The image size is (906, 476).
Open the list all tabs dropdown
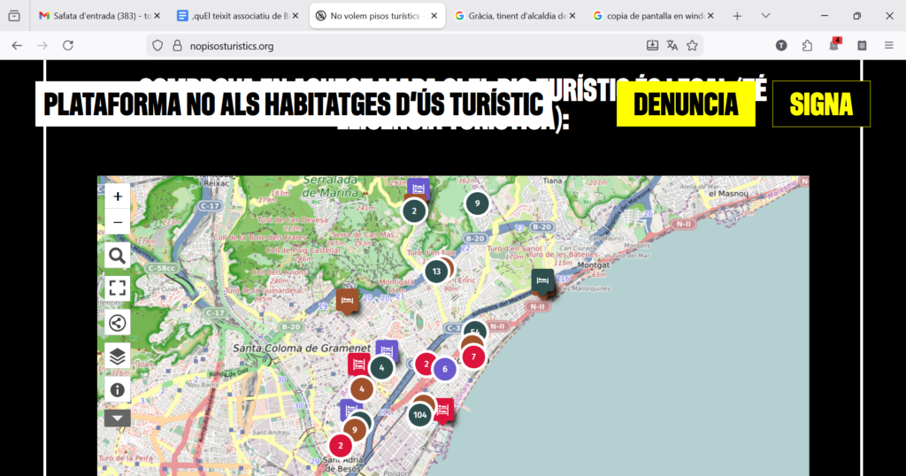pos(766,16)
